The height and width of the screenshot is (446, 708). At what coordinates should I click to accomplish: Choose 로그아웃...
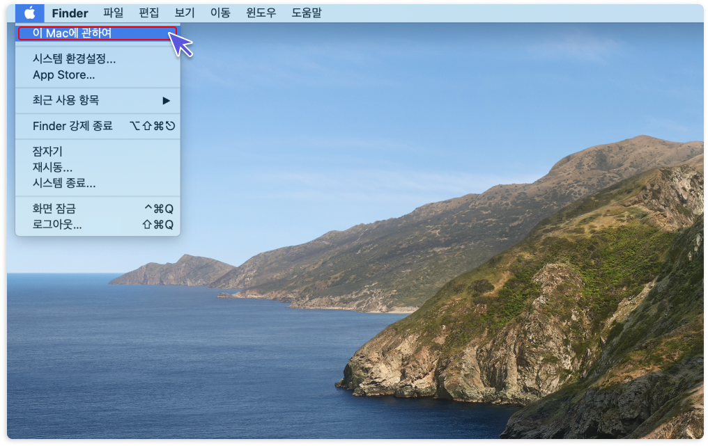point(98,225)
